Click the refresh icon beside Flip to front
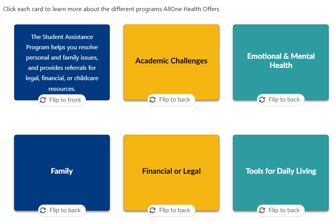 tap(43, 100)
